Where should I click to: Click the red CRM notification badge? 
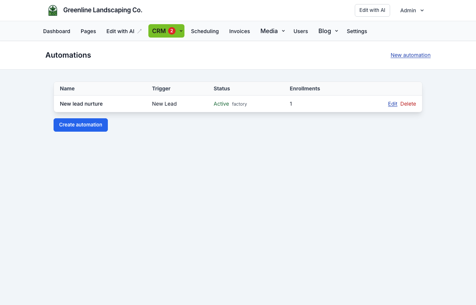pos(172,31)
